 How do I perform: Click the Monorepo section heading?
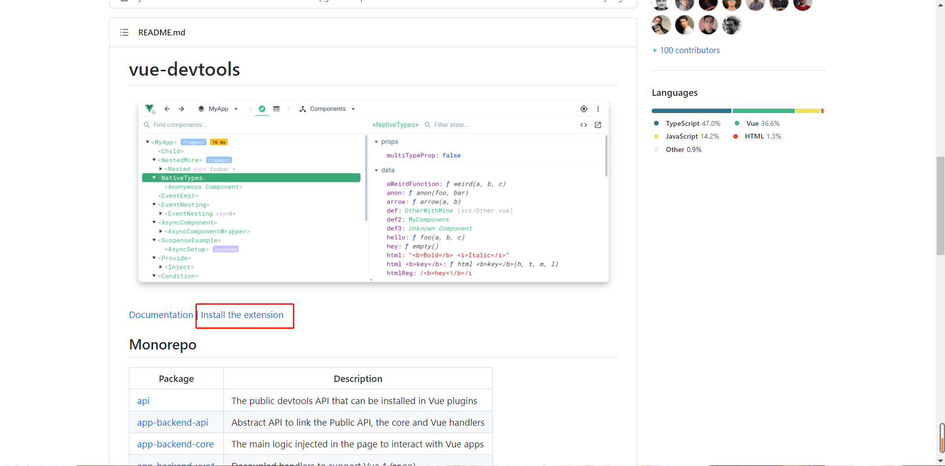[x=163, y=345]
